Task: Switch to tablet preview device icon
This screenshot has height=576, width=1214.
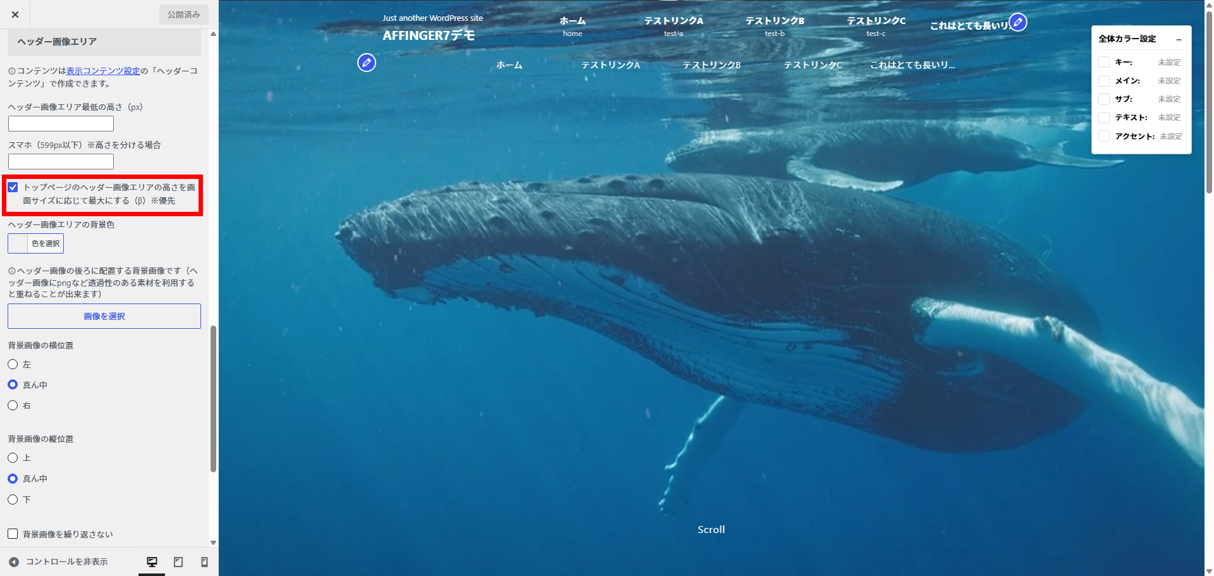Action: click(178, 562)
